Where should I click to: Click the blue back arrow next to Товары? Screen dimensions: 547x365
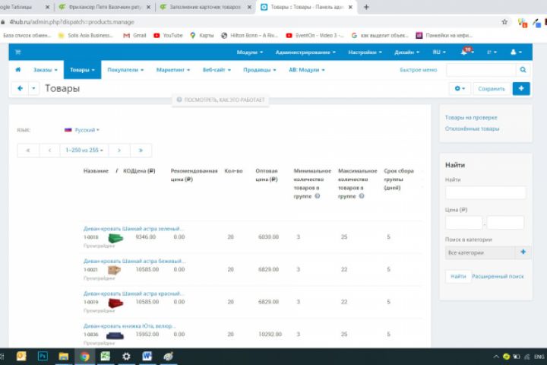tap(21, 88)
